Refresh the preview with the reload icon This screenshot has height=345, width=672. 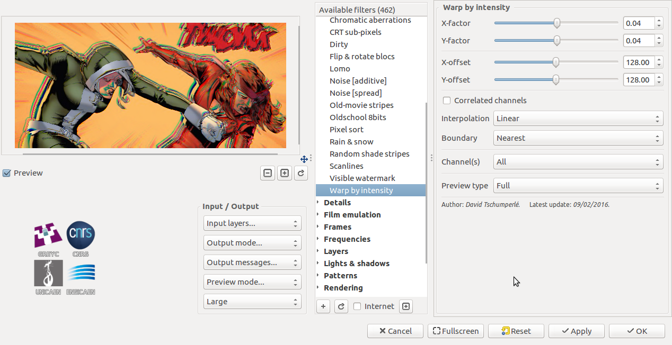tap(301, 173)
